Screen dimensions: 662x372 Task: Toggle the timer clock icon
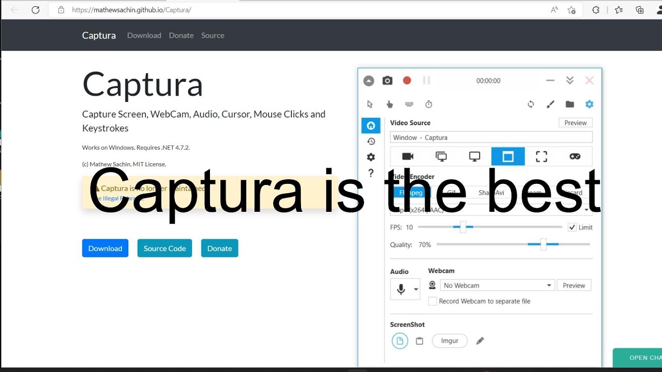[x=429, y=104]
